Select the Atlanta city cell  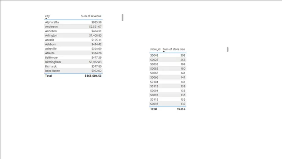coord(50,53)
